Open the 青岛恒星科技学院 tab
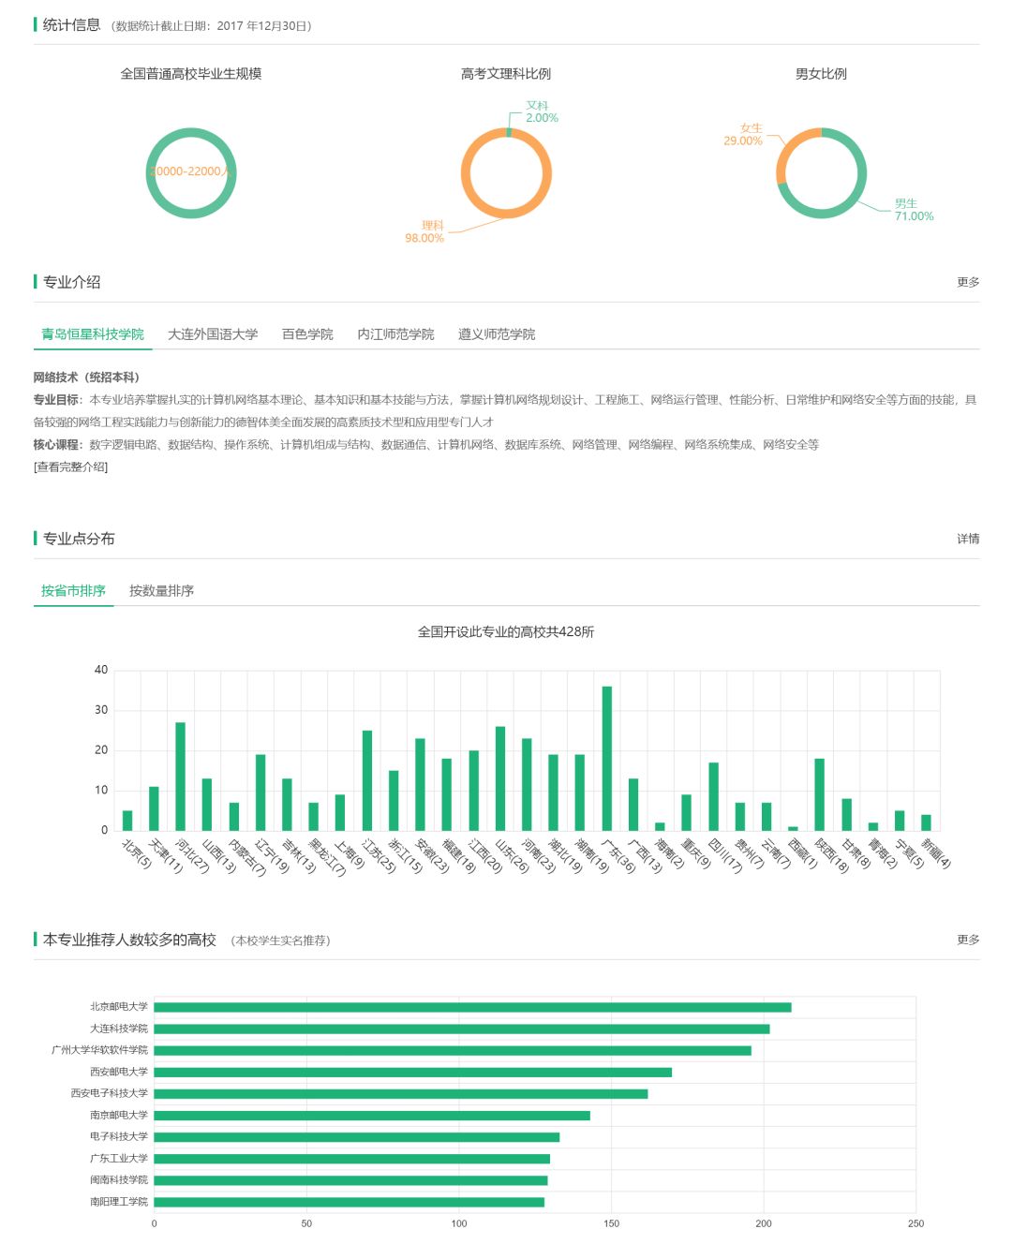The height and width of the screenshot is (1244, 1012). point(93,334)
